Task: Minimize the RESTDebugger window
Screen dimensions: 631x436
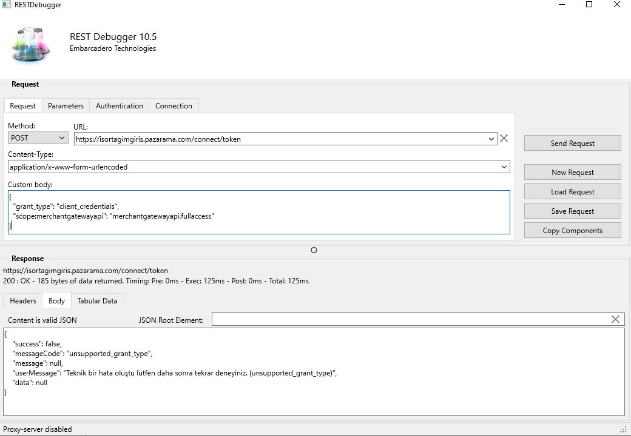Action: point(562,4)
